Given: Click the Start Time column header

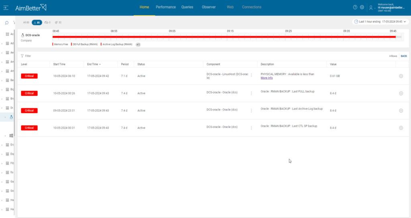Looking at the screenshot, I should tap(59, 65).
